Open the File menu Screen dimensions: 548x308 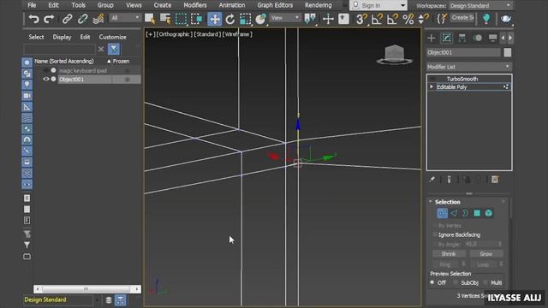coord(32,5)
